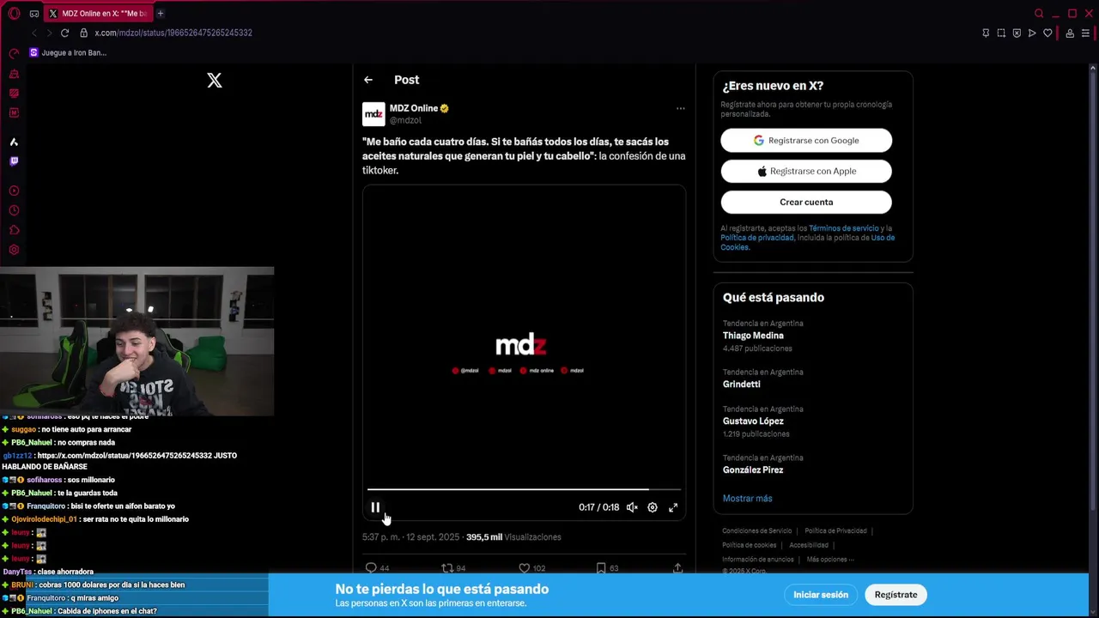Open MDZ Online profile name link
This screenshot has width=1099, height=618.
coord(414,108)
